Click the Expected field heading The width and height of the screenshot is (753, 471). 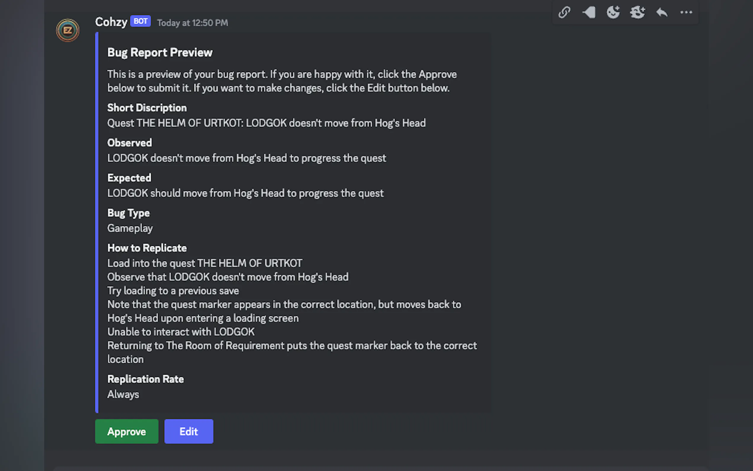point(129,178)
